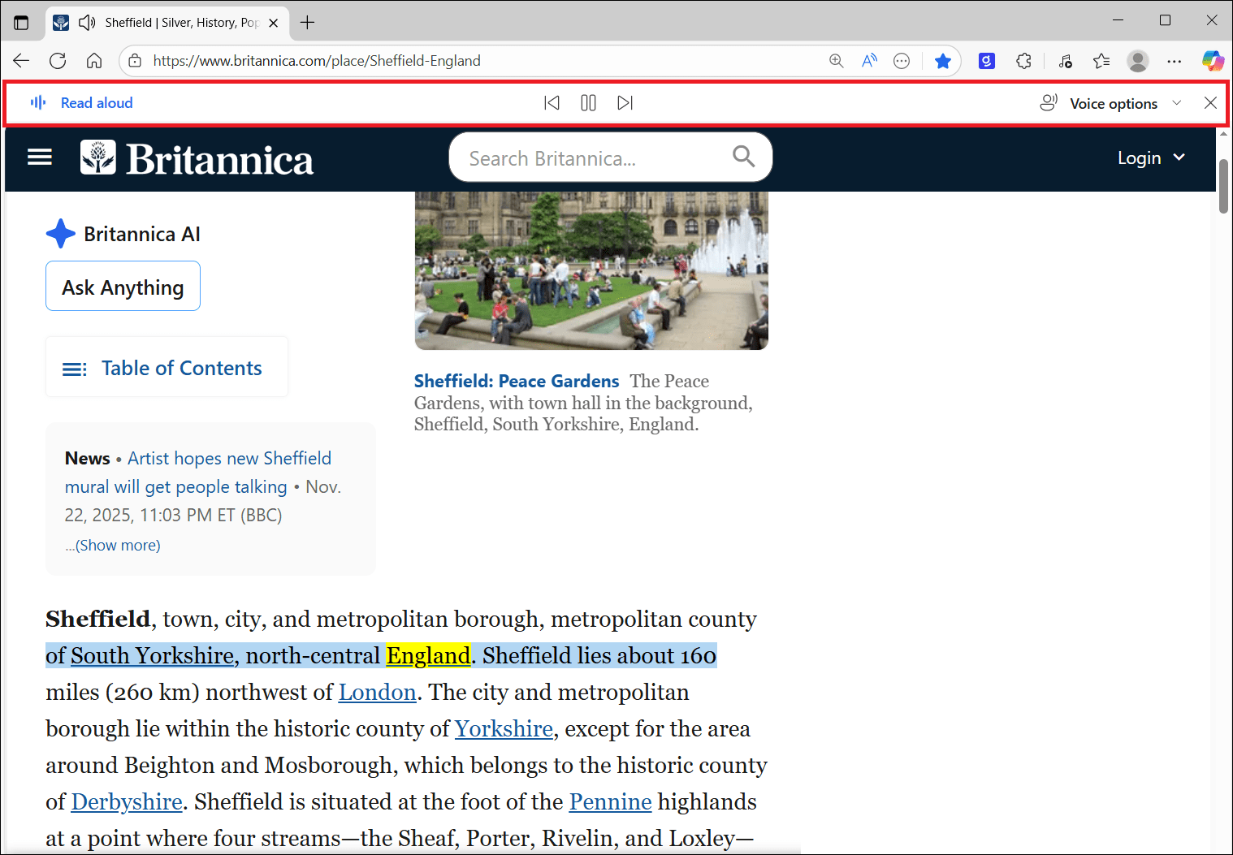
Task: Open browser settings via ellipsis menu
Action: click(1175, 60)
